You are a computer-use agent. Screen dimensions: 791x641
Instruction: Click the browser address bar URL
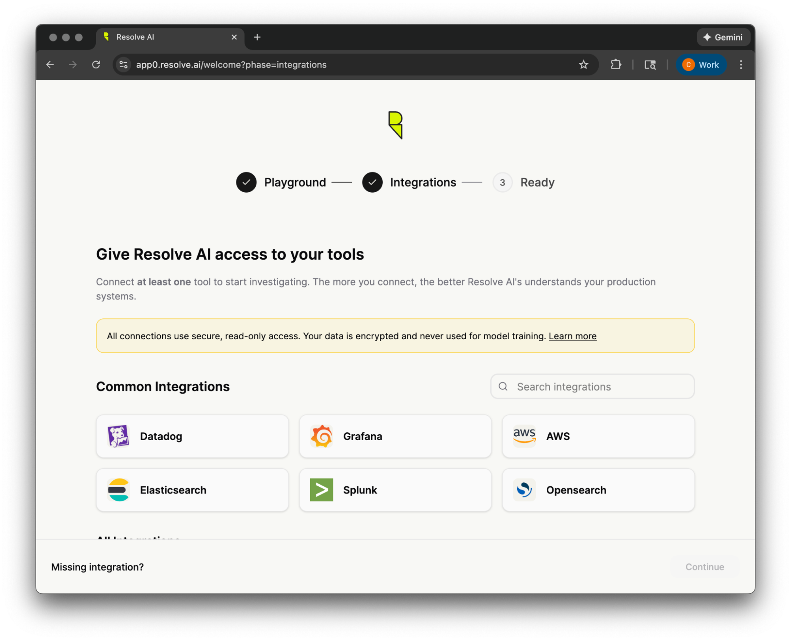pos(231,64)
